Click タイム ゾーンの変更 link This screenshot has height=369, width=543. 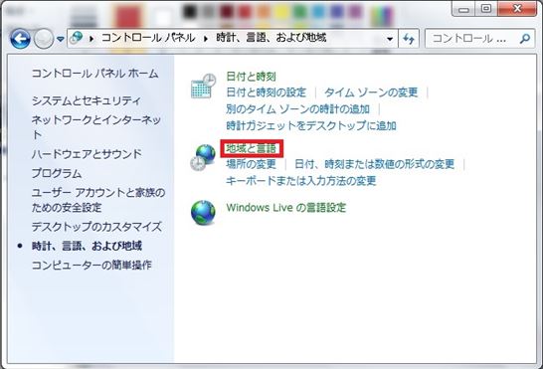[x=371, y=92]
